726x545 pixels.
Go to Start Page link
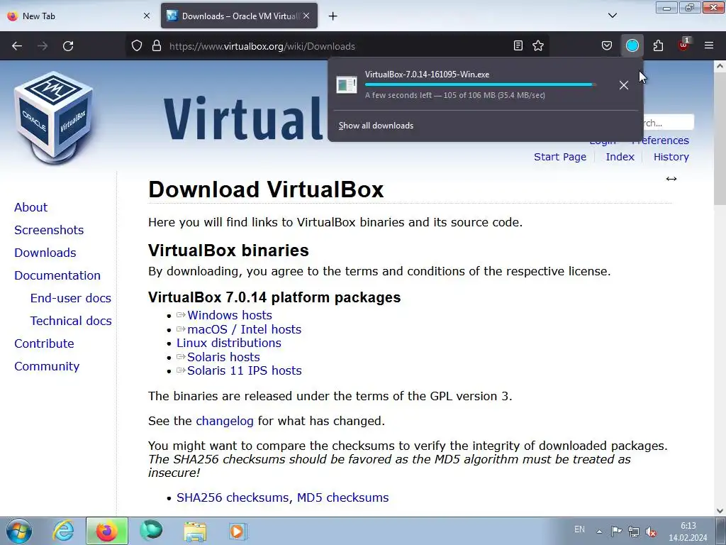(560, 157)
